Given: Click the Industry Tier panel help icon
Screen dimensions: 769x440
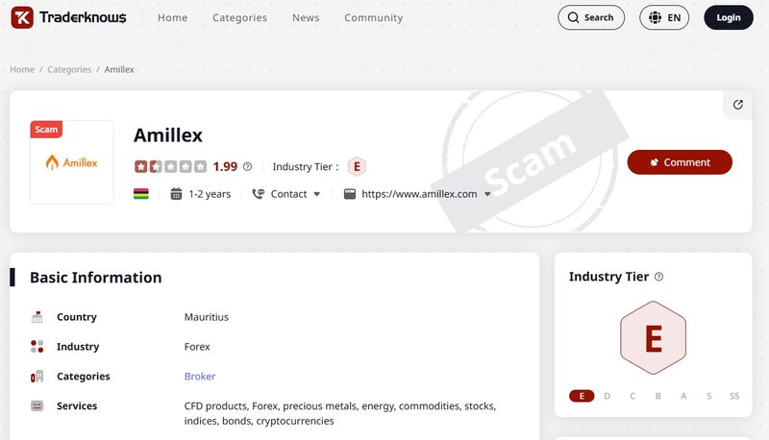Looking at the screenshot, I should click(x=658, y=277).
